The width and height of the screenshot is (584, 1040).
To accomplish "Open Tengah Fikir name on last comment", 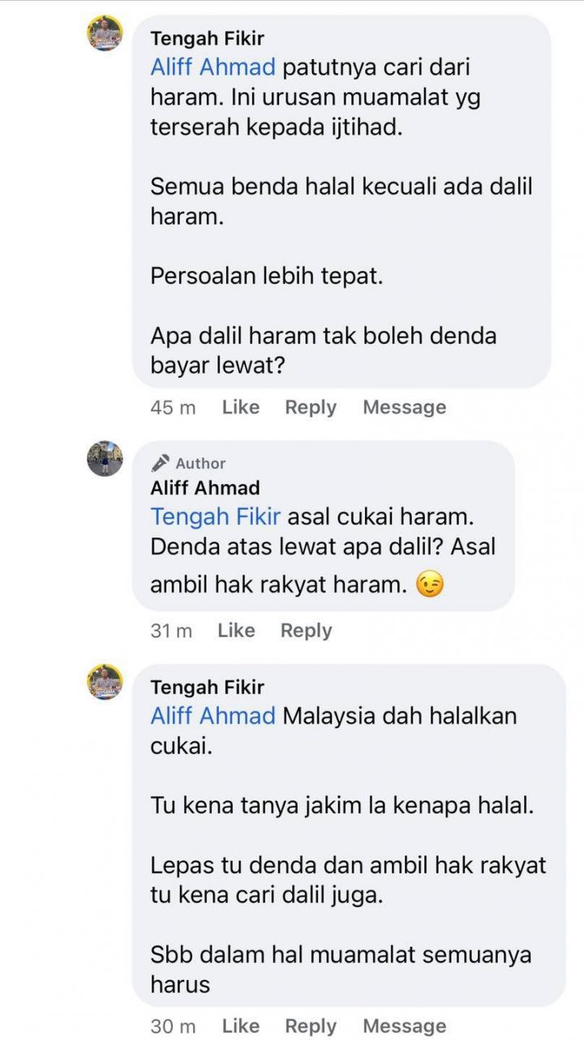I will [207, 687].
